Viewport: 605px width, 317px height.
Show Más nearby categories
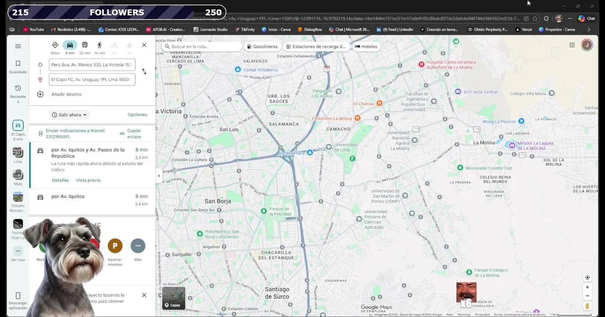[x=138, y=250]
